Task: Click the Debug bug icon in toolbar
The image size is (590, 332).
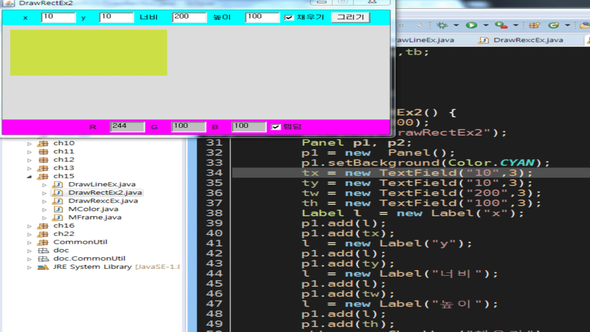Action: click(442, 25)
